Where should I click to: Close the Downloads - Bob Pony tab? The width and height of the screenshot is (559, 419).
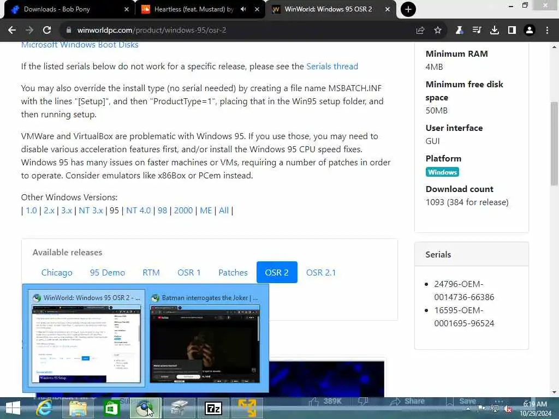point(126,9)
